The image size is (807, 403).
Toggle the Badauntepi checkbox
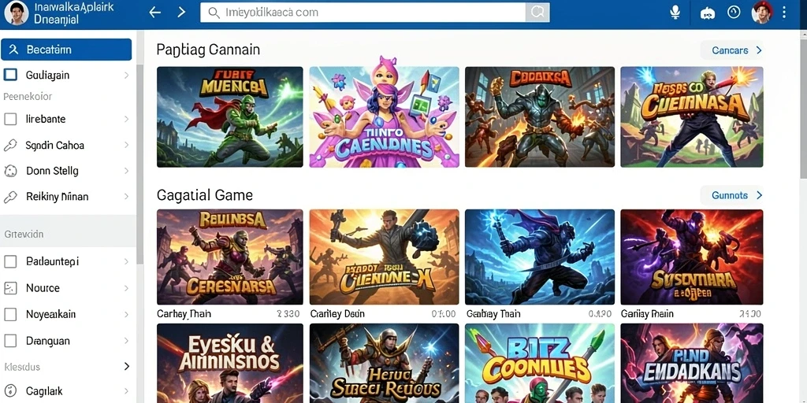pyautogui.click(x=10, y=261)
